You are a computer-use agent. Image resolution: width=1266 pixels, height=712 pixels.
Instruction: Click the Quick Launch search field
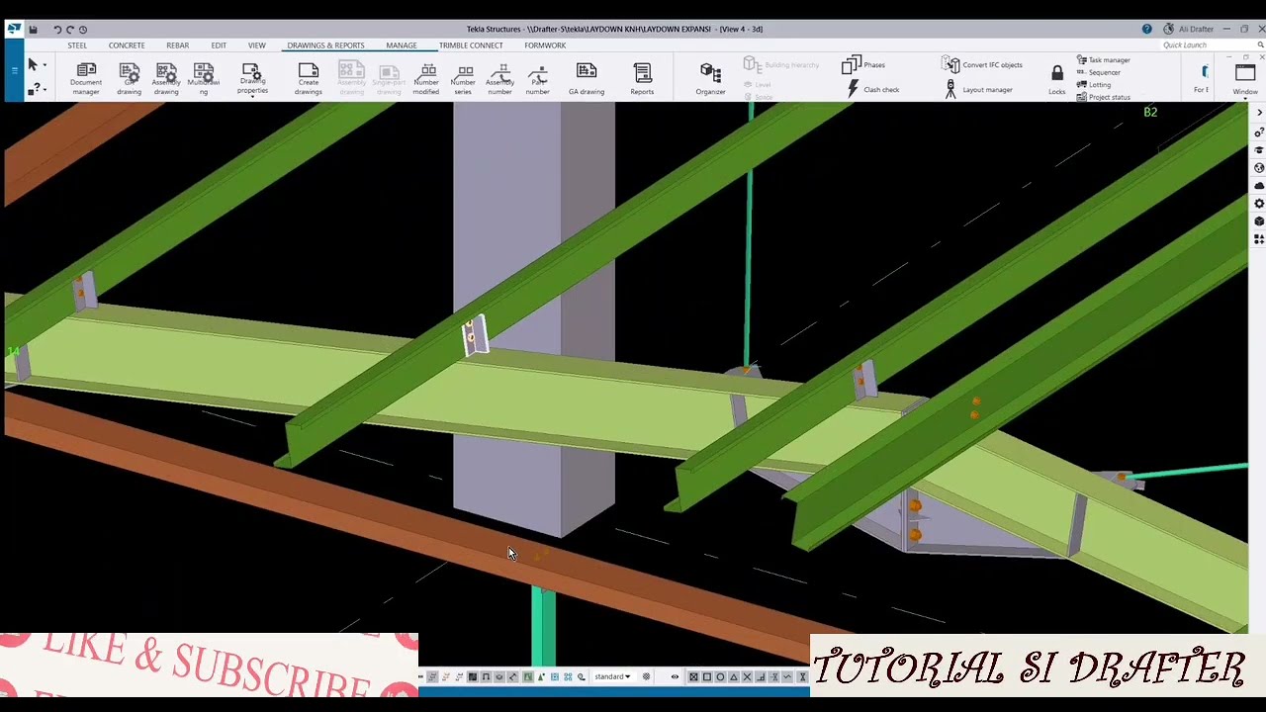[x=1206, y=45]
